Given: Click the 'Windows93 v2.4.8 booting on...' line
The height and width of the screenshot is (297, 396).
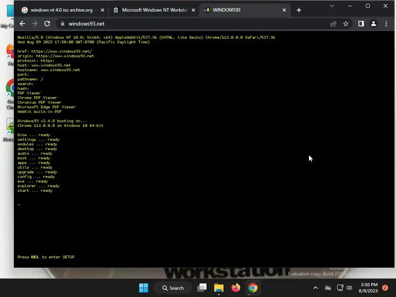Looking at the screenshot, I should coord(52,121).
